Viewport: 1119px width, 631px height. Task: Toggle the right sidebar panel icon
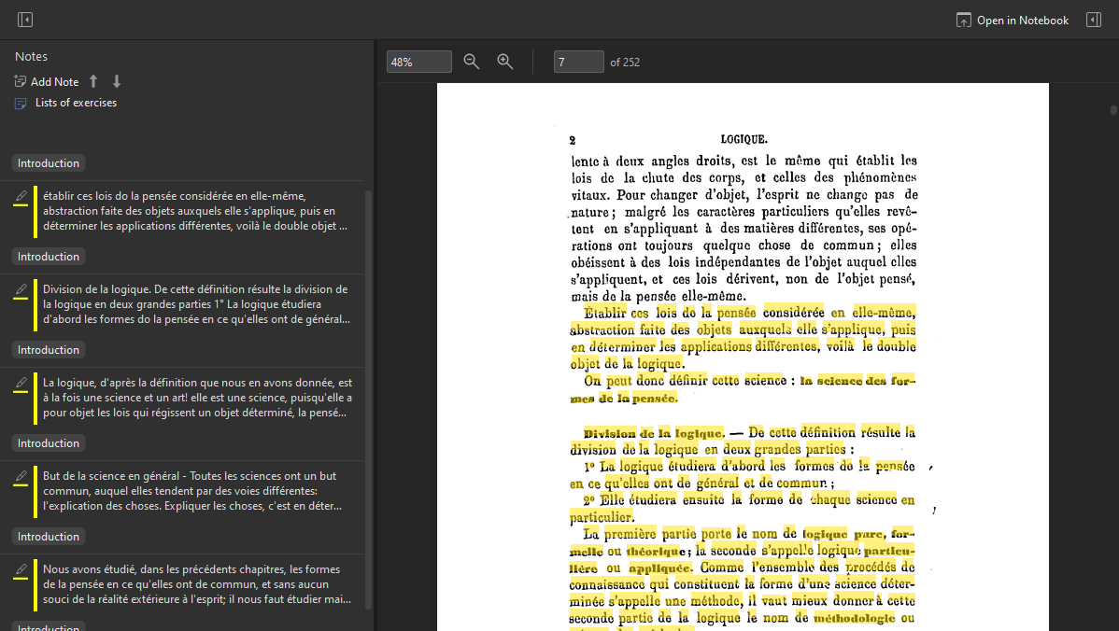coord(1093,20)
